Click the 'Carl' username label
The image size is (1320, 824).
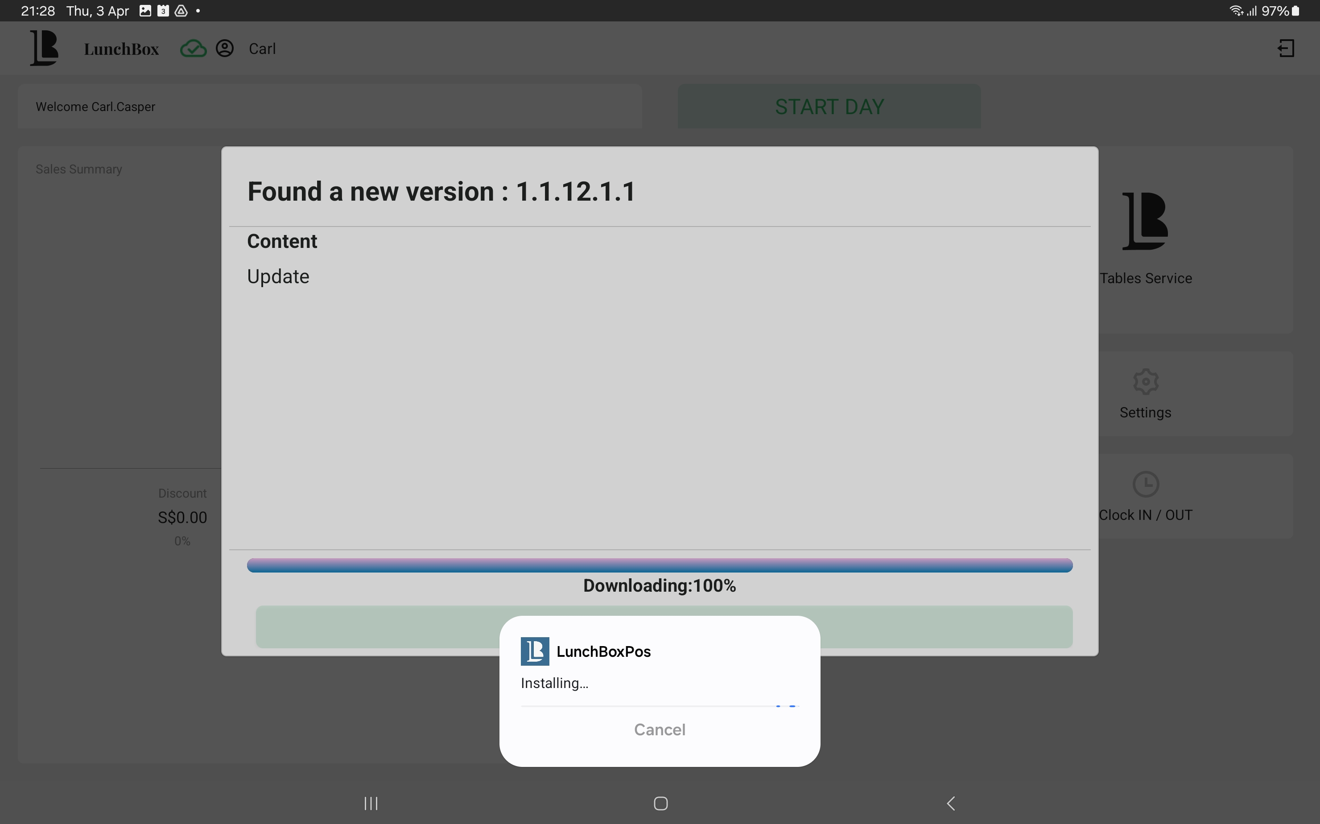(262, 49)
